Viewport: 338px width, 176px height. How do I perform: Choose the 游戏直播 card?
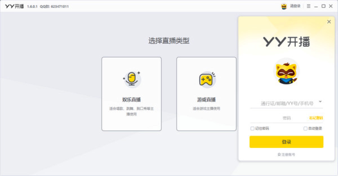[x=206, y=94]
